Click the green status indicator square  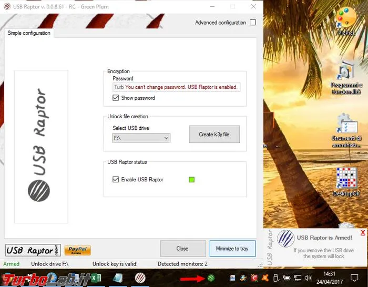pyautogui.click(x=191, y=180)
